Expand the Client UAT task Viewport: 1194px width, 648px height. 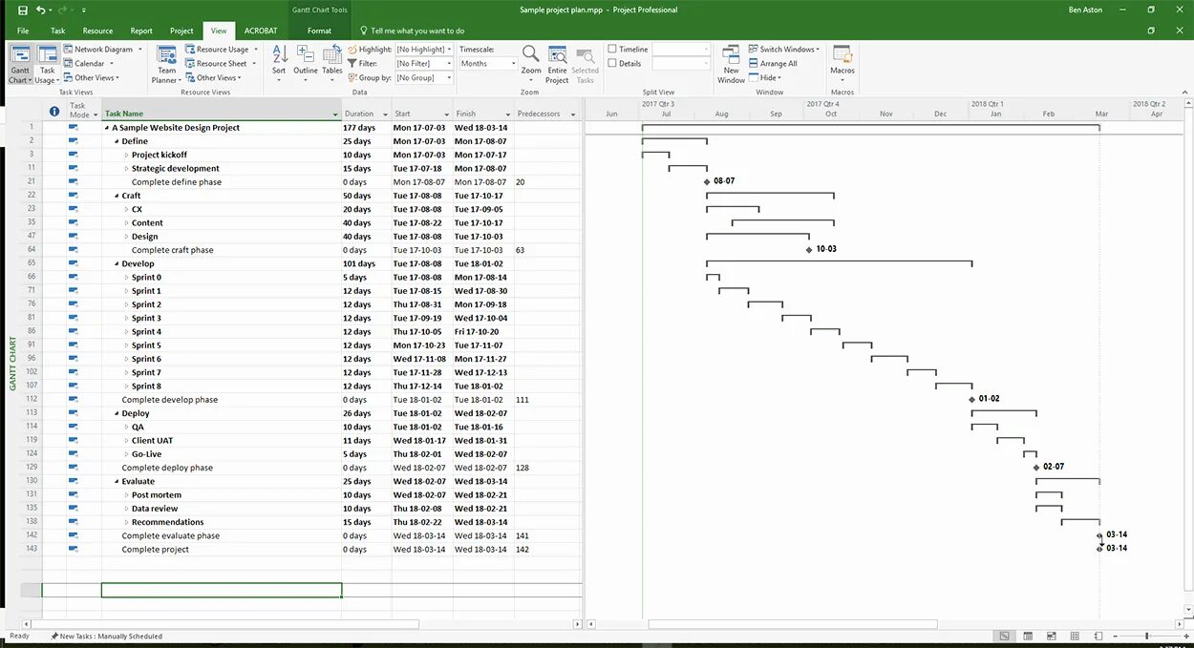[x=127, y=441]
